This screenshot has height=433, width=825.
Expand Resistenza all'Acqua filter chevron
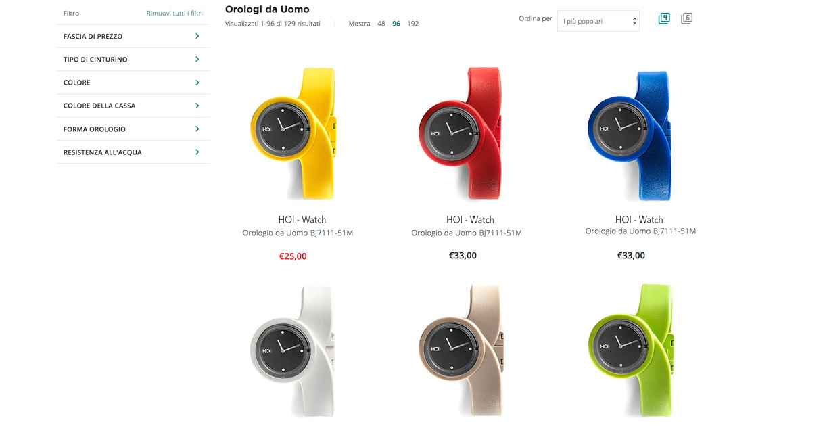pyautogui.click(x=197, y=152)
